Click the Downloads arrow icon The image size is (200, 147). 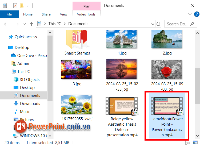tap(16, 103)
